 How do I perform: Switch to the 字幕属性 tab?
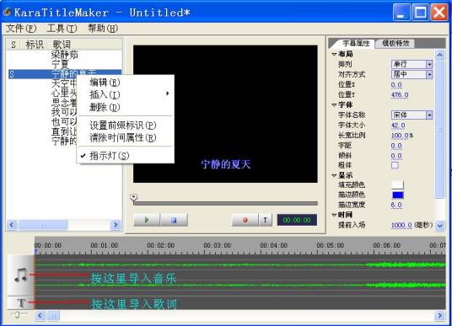pyautogui.click(x=356, y=43)
